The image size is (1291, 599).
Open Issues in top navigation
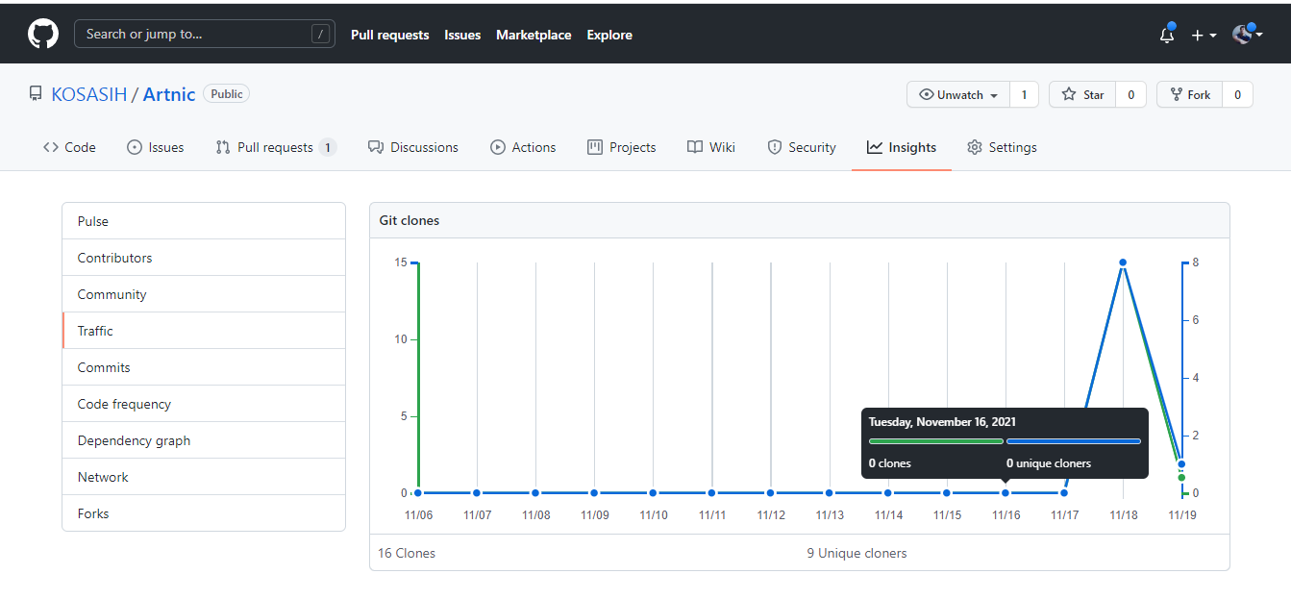(x=462, y=35)
